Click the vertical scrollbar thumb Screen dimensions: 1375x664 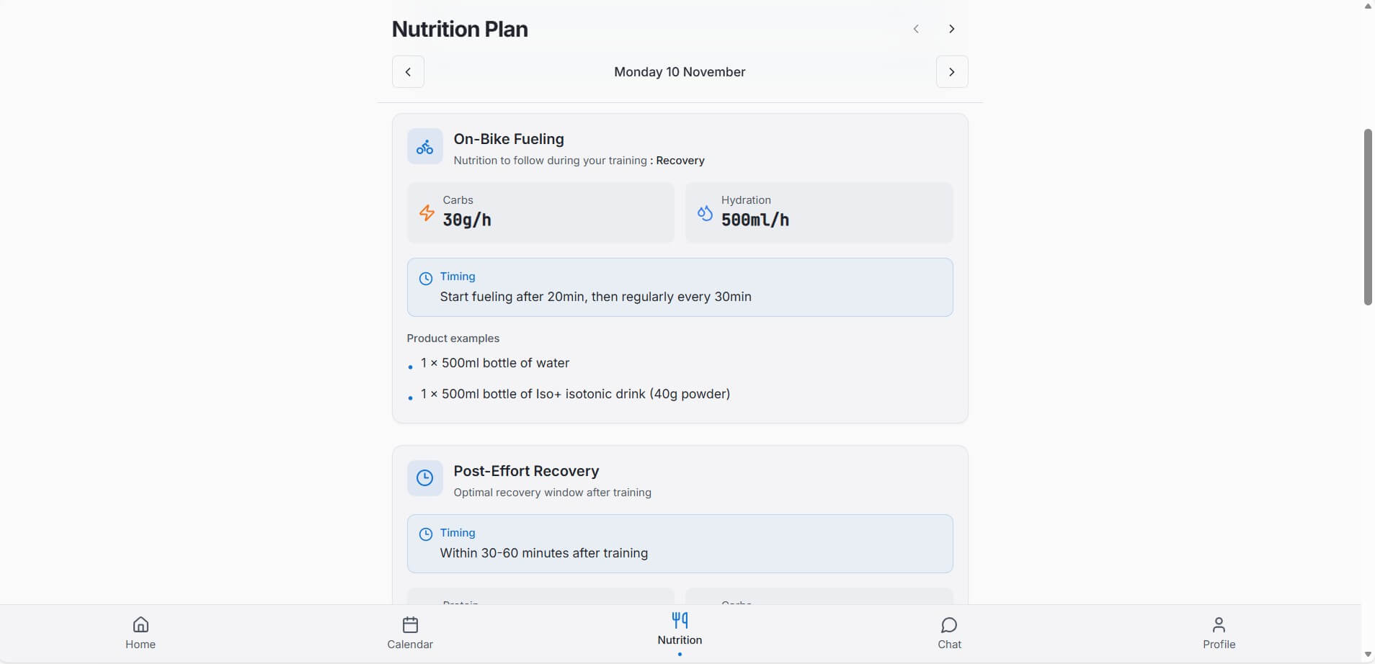point(1368,216)
